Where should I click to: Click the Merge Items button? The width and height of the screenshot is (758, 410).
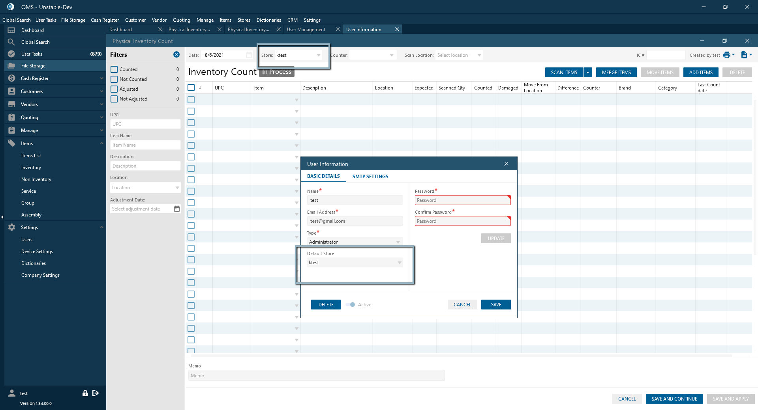pos(616,73)
